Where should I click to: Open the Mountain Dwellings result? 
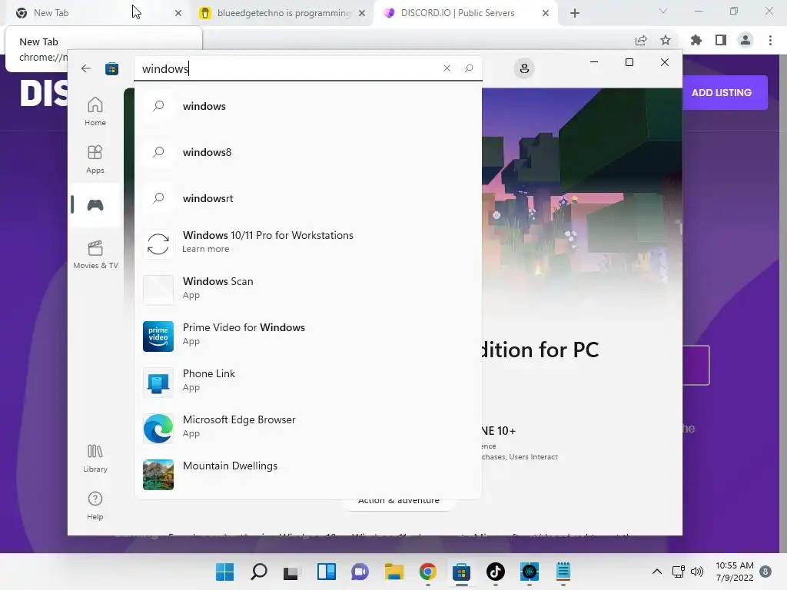point(307,473)
